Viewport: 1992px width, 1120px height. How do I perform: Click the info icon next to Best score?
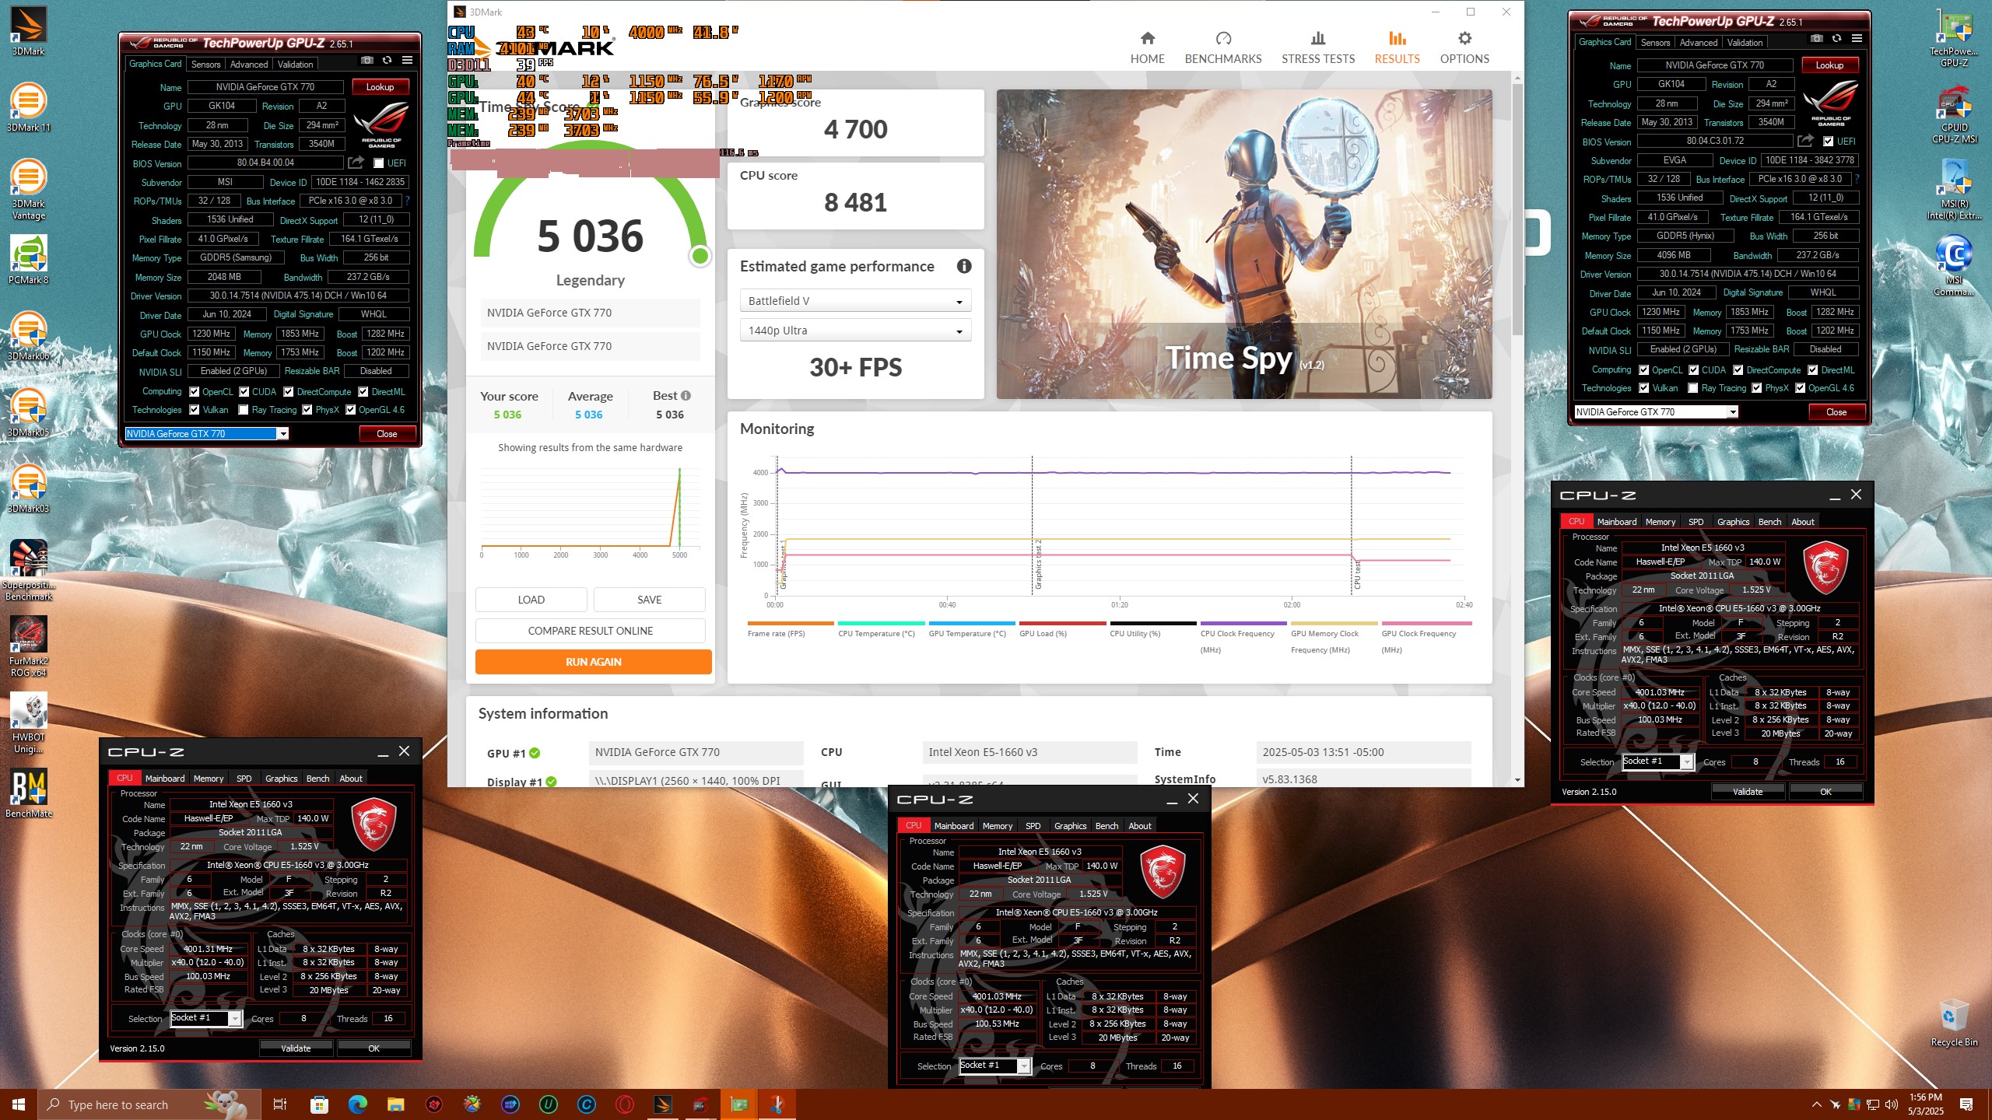point(686,395)
